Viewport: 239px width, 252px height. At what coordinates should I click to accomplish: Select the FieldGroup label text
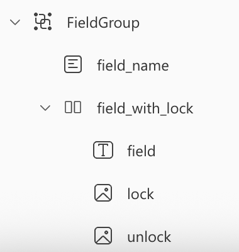(103, 23)
